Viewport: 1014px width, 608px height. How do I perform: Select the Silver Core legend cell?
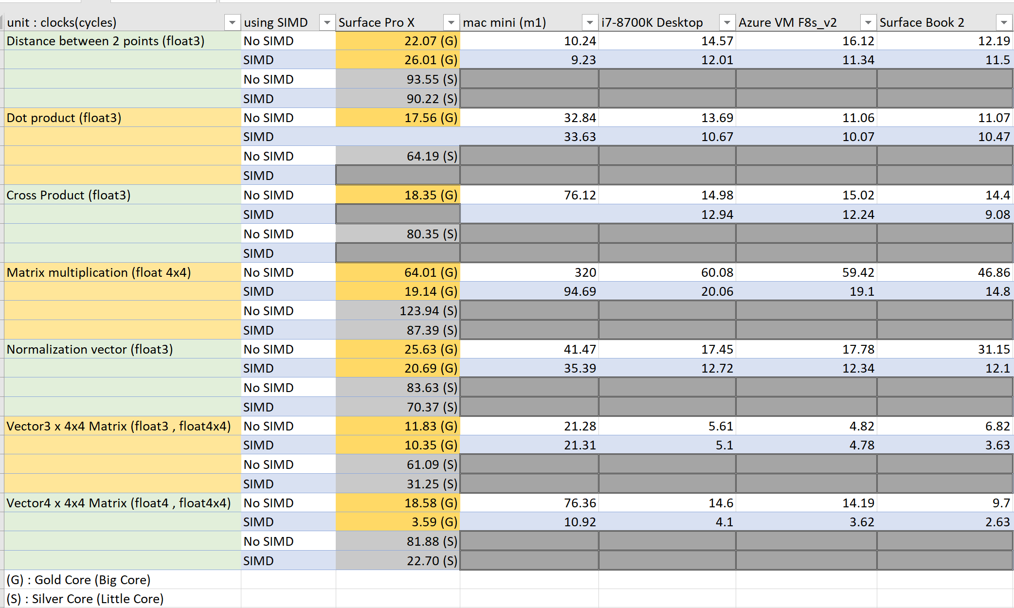pyautogui.click(x=85, y=599)
